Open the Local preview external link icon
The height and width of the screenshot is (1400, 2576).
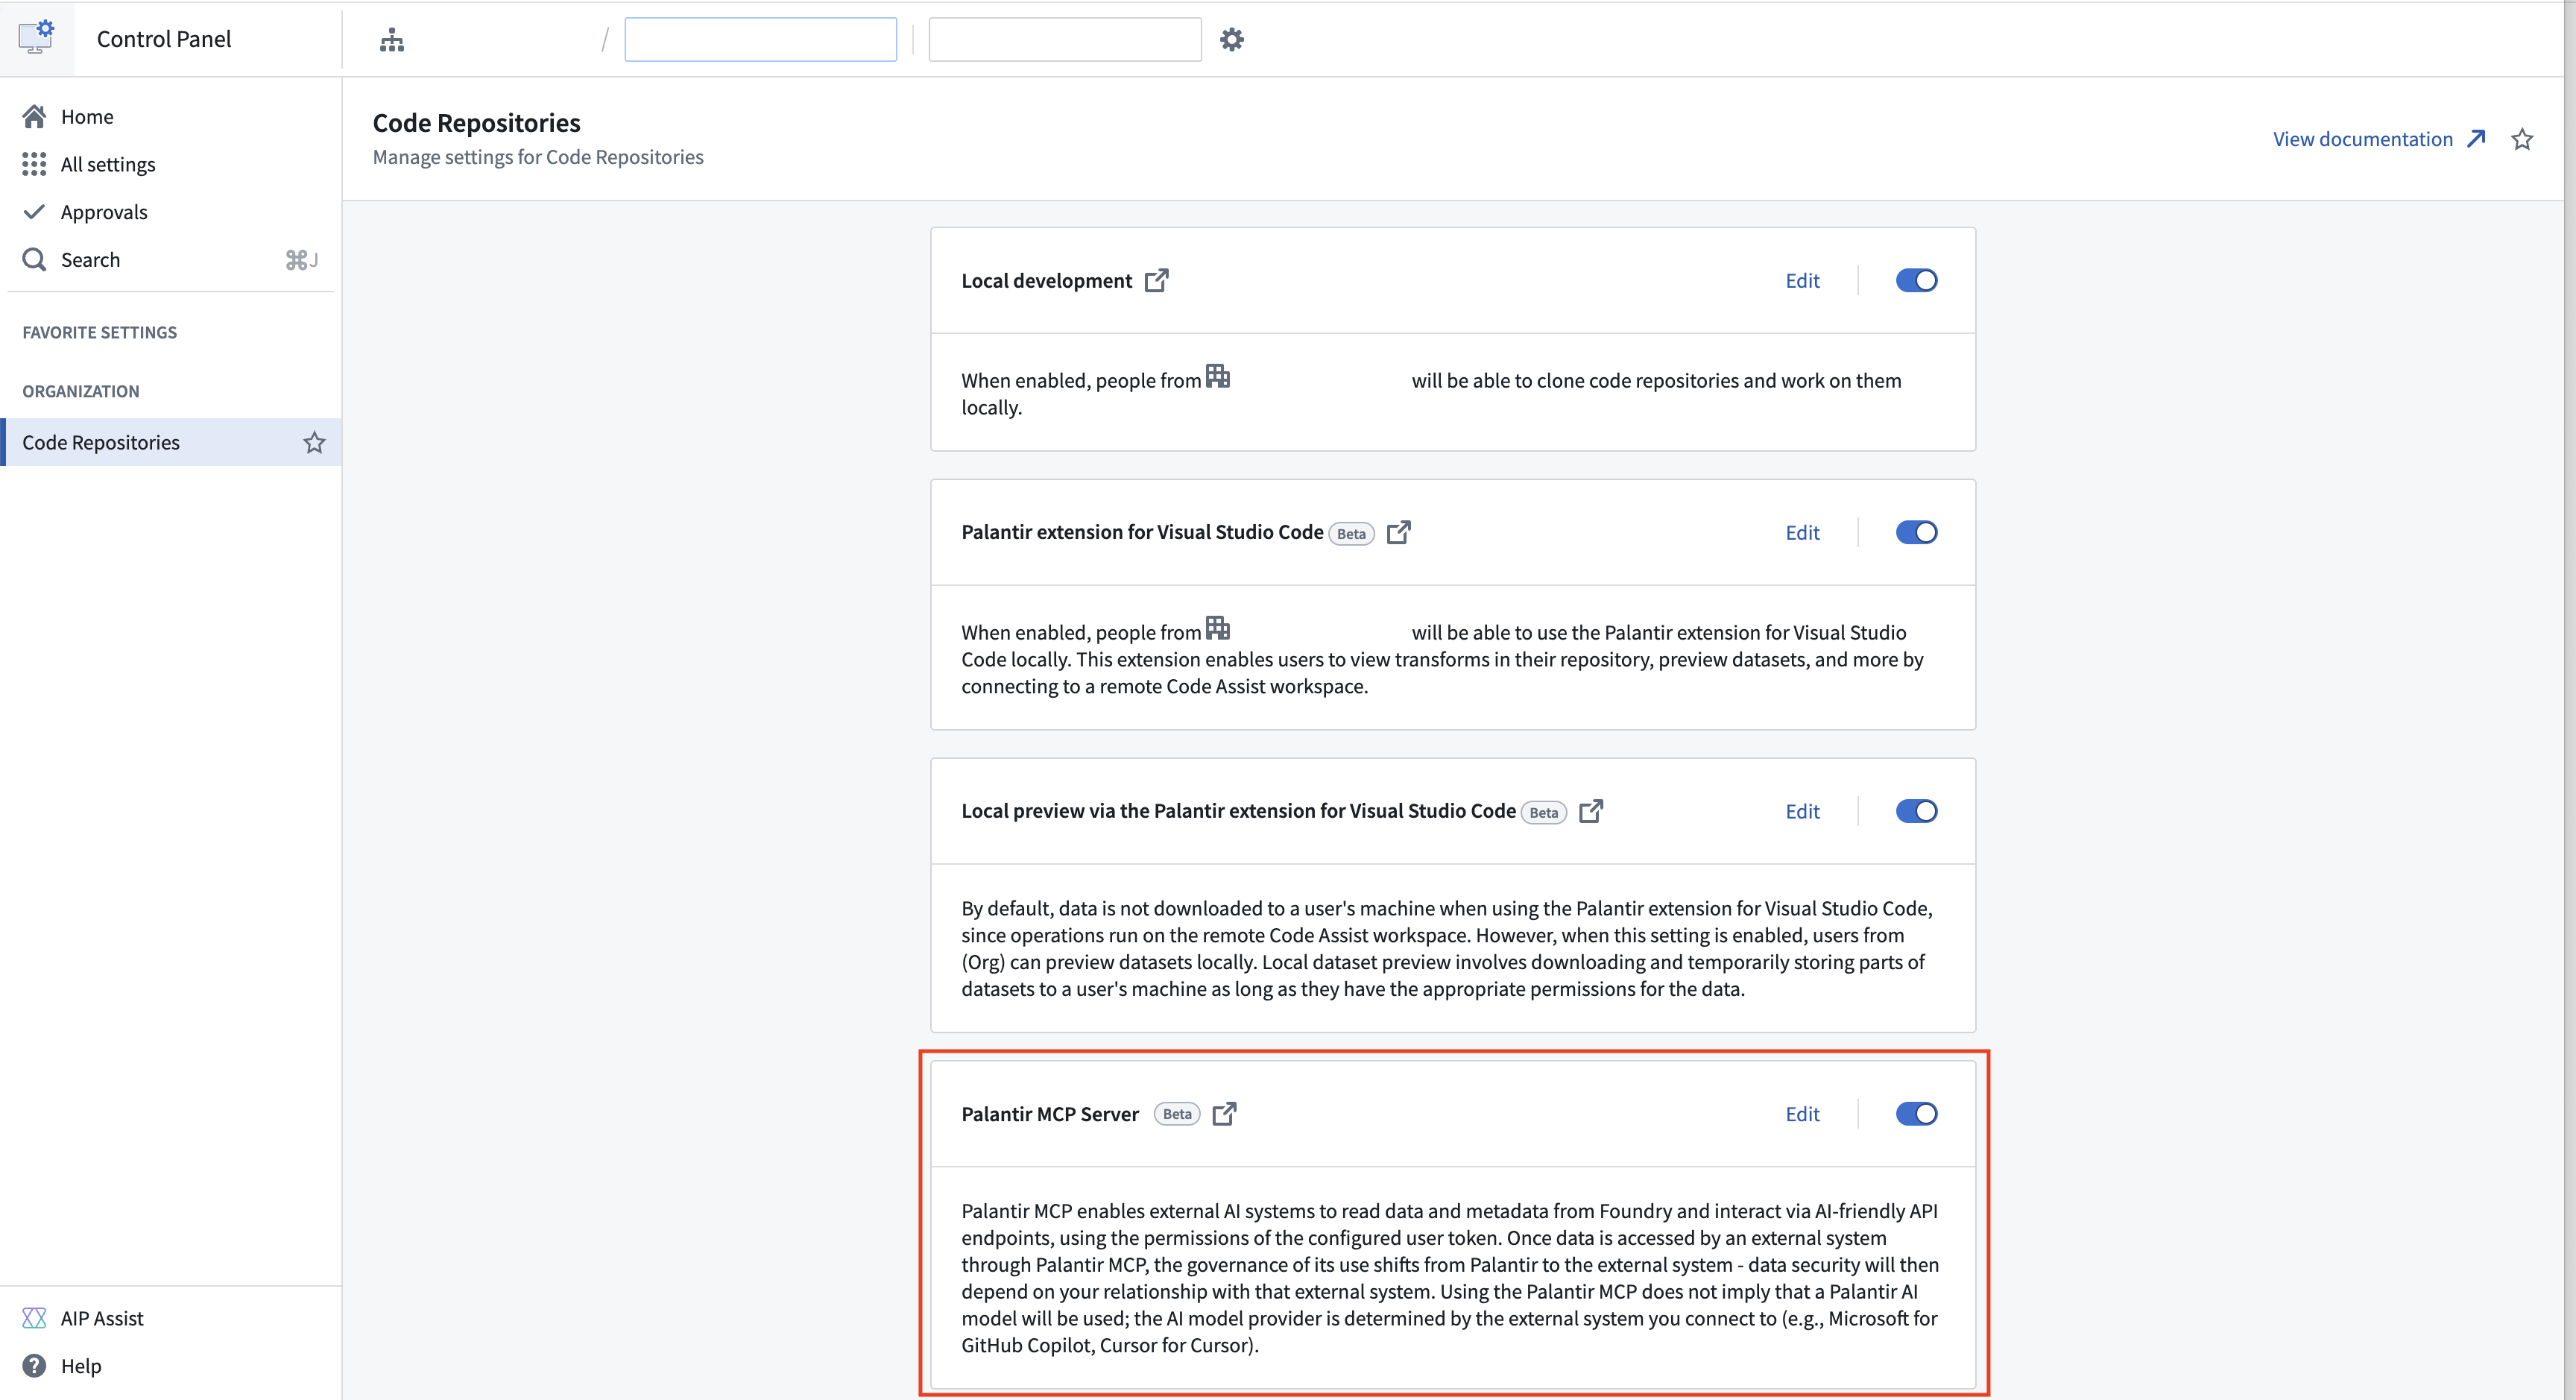[1591, 811]
